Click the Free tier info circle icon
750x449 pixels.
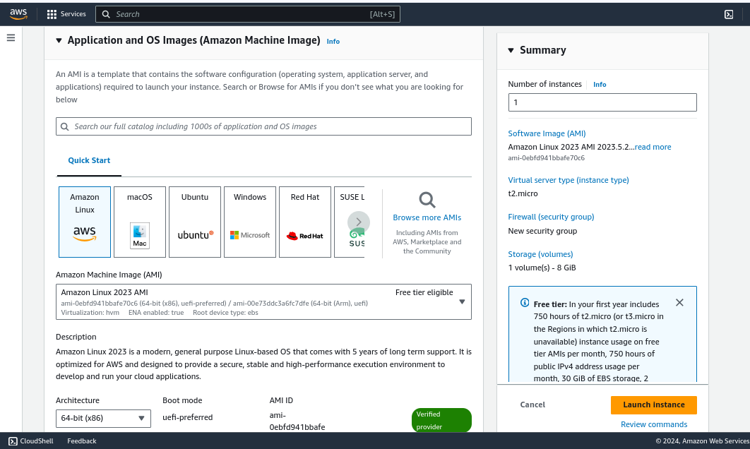[525, 302]
